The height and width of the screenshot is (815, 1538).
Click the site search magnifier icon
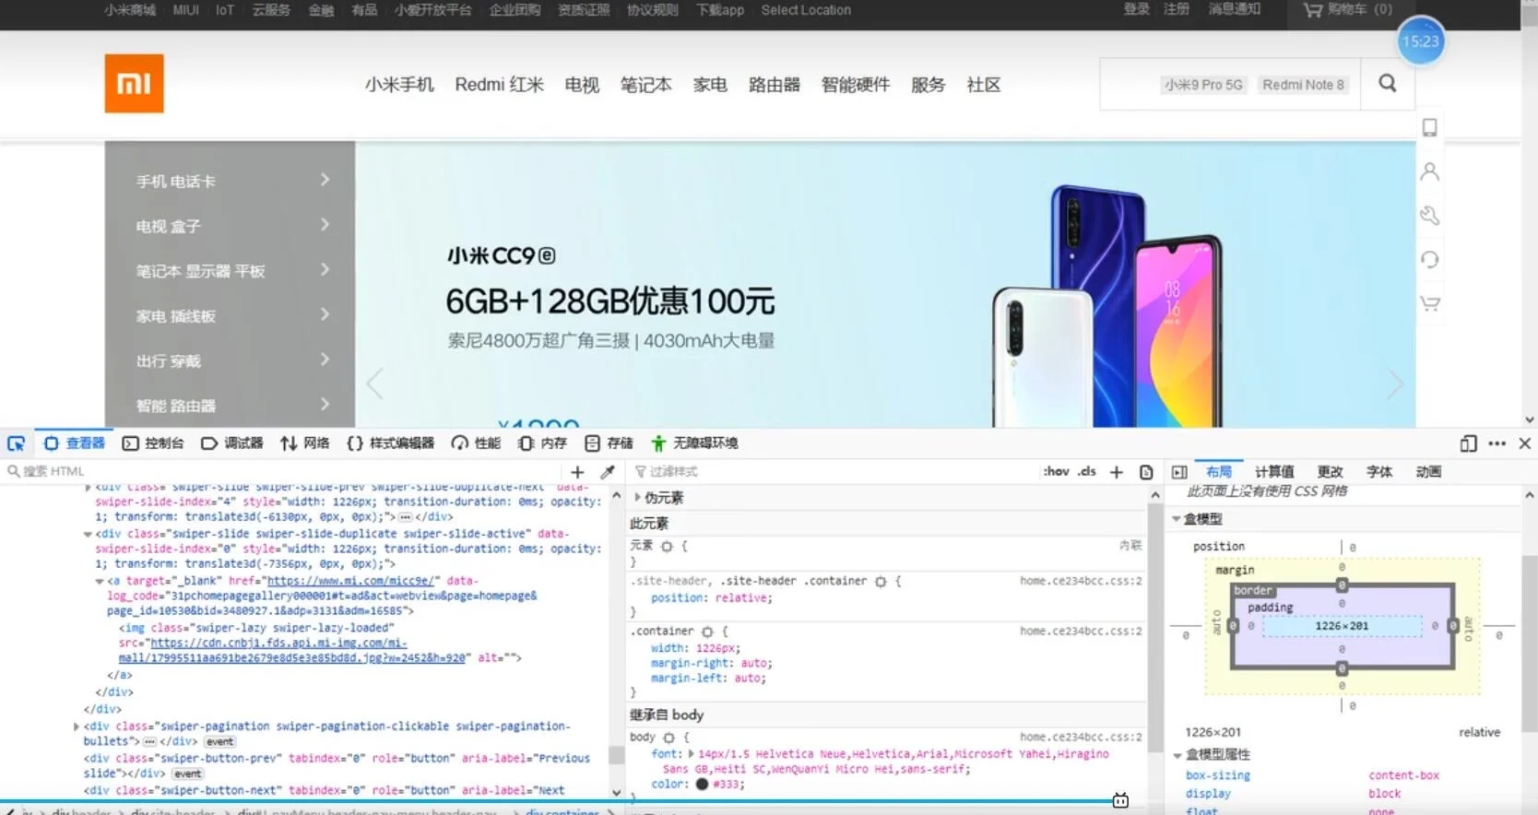click(x=1388, y=84)
